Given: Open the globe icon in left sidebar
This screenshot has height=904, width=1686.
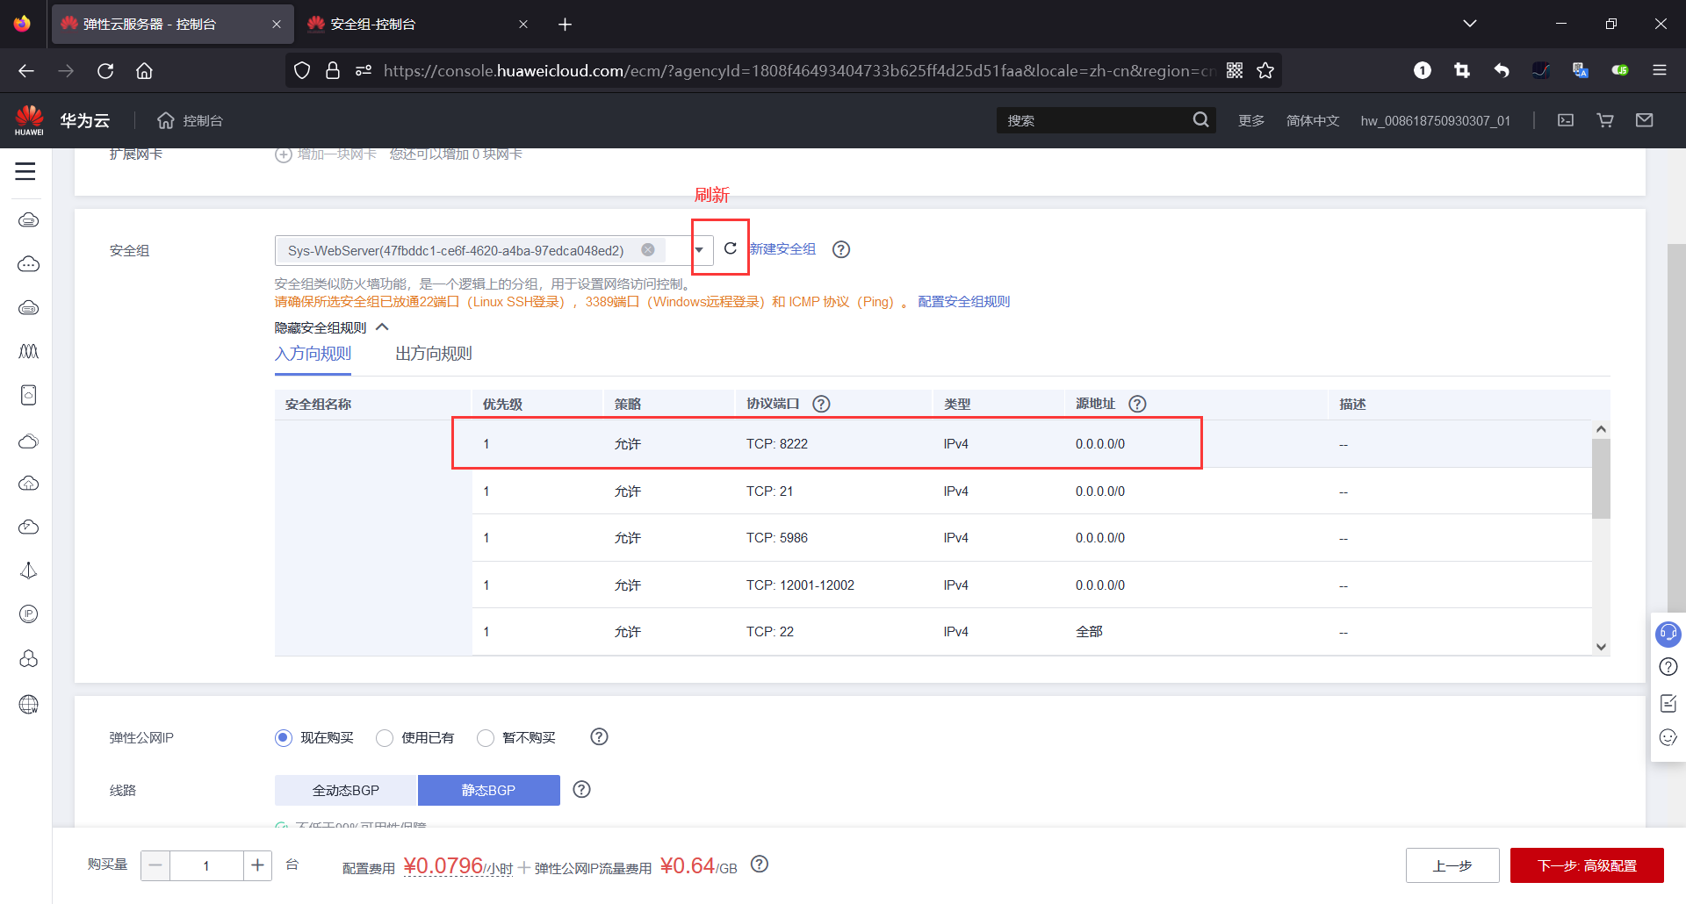Looking at the screenshot, I should click(29, 704).
